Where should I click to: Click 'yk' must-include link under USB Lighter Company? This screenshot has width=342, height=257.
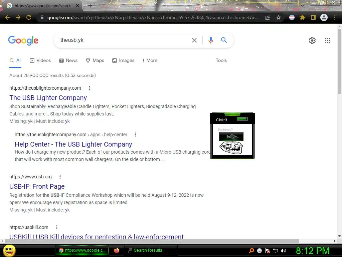tap(67, 121)
